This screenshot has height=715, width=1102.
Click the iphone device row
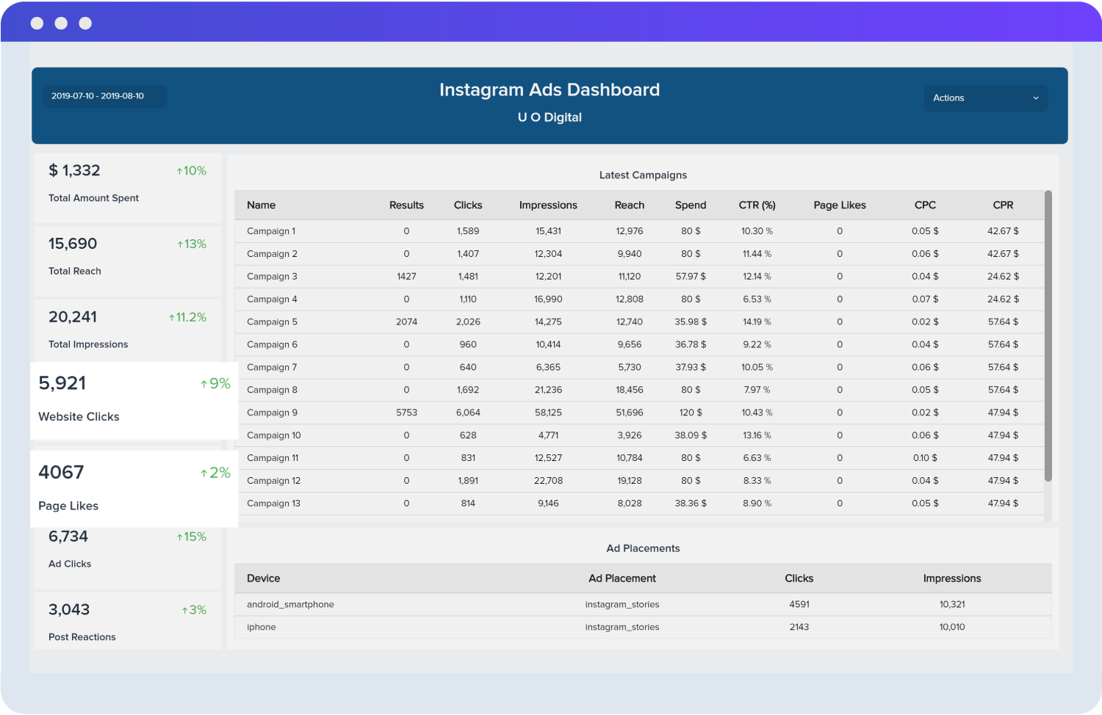tap(643, 628)
